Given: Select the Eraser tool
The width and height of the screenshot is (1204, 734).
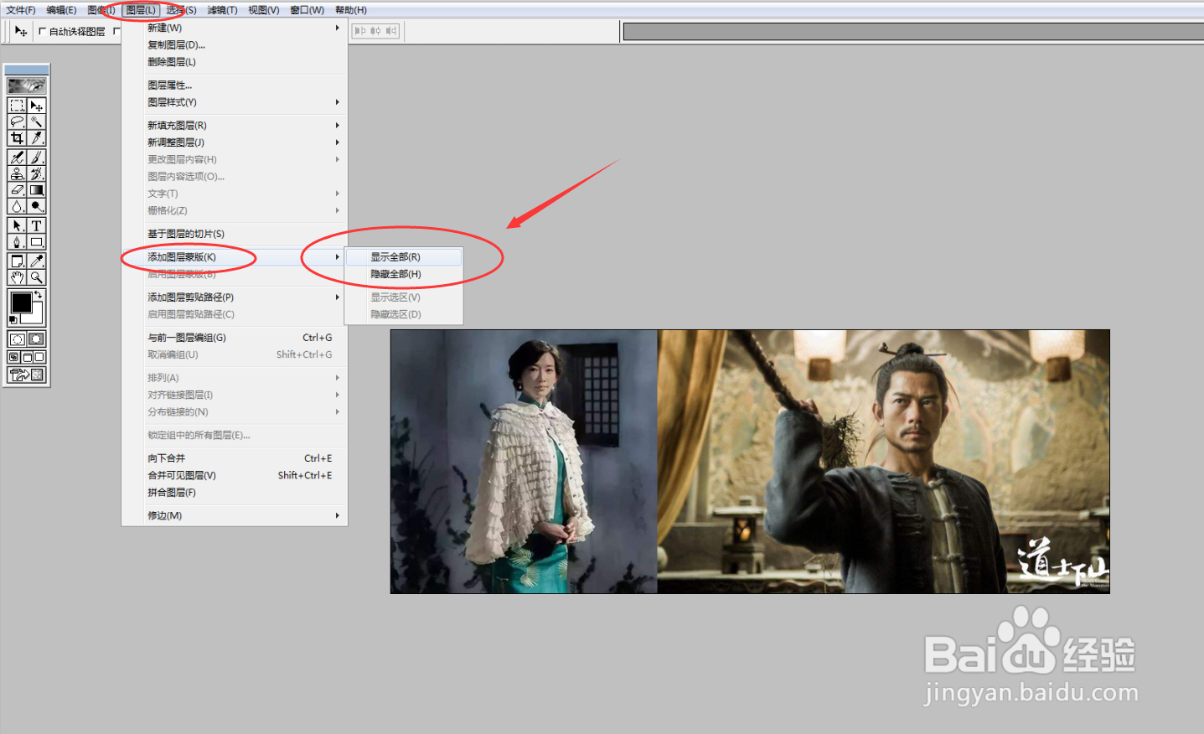Looking at the screenshot, I should 17,190.
